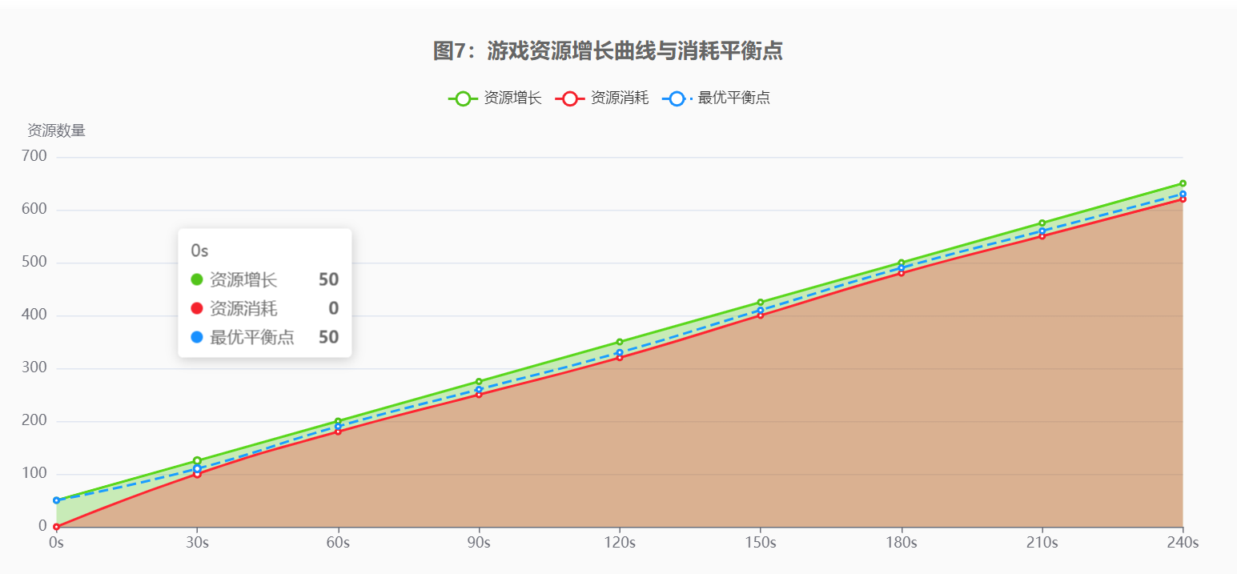
Task: Select the red 资源消耗 data point at 180s
Action: [902, 273]
